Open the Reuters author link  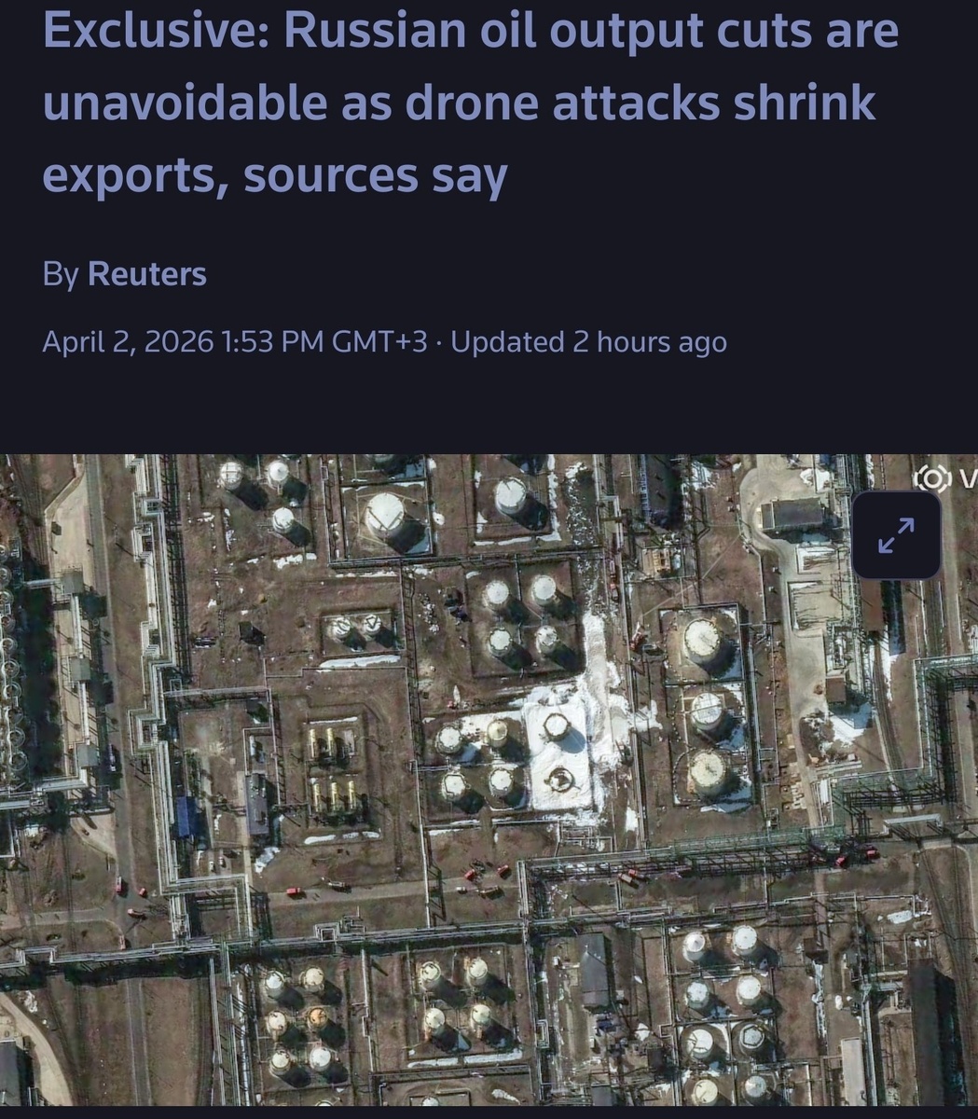(147, 274)
